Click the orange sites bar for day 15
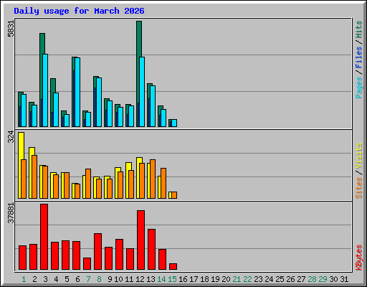The height and width of the screenshot is (287, 367). [174, 195]
